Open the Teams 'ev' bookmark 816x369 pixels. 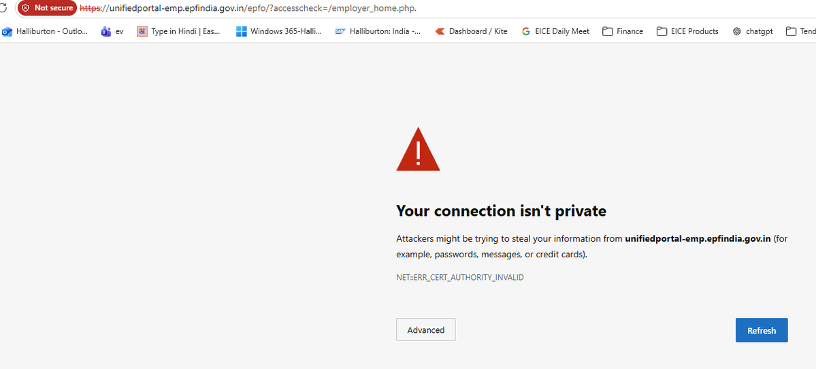[x=112, y=31]
